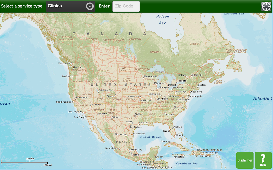Click the Vancouver city marker
This screenshot has height=170, width=273.
coord(72,63)
